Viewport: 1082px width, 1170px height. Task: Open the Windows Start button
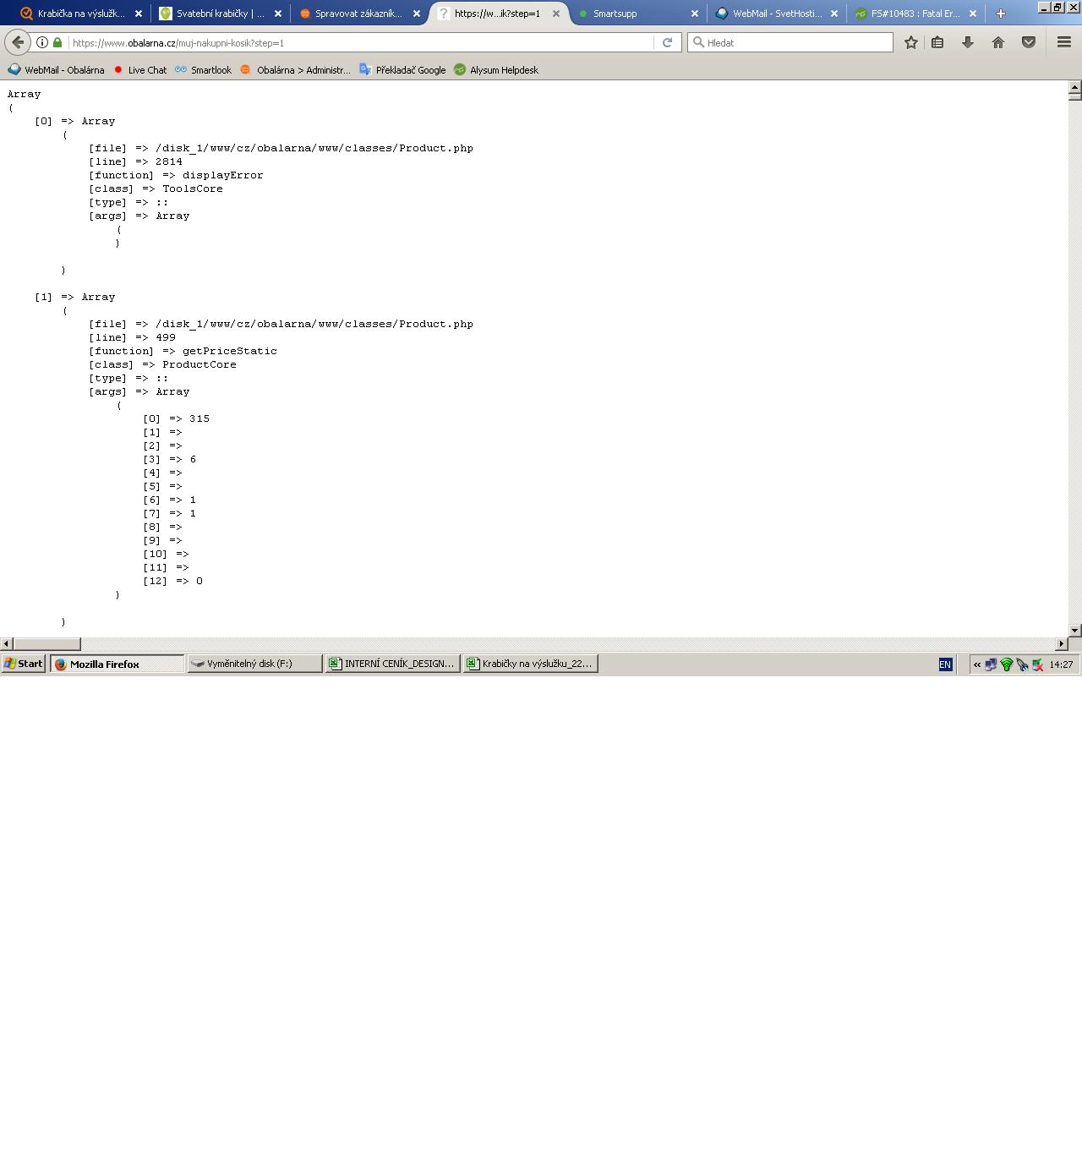click(24, 664)
